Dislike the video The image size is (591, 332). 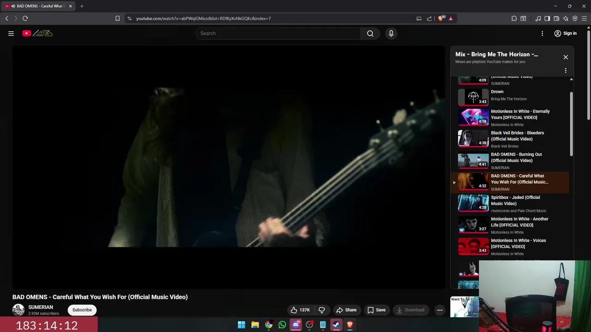pyautogui.click(x=322, y=310)
